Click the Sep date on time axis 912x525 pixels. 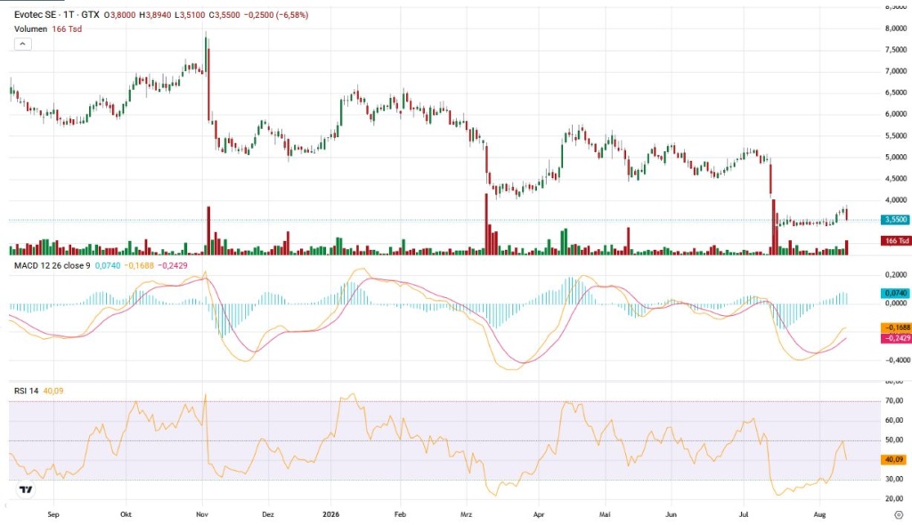coord(53,514)
